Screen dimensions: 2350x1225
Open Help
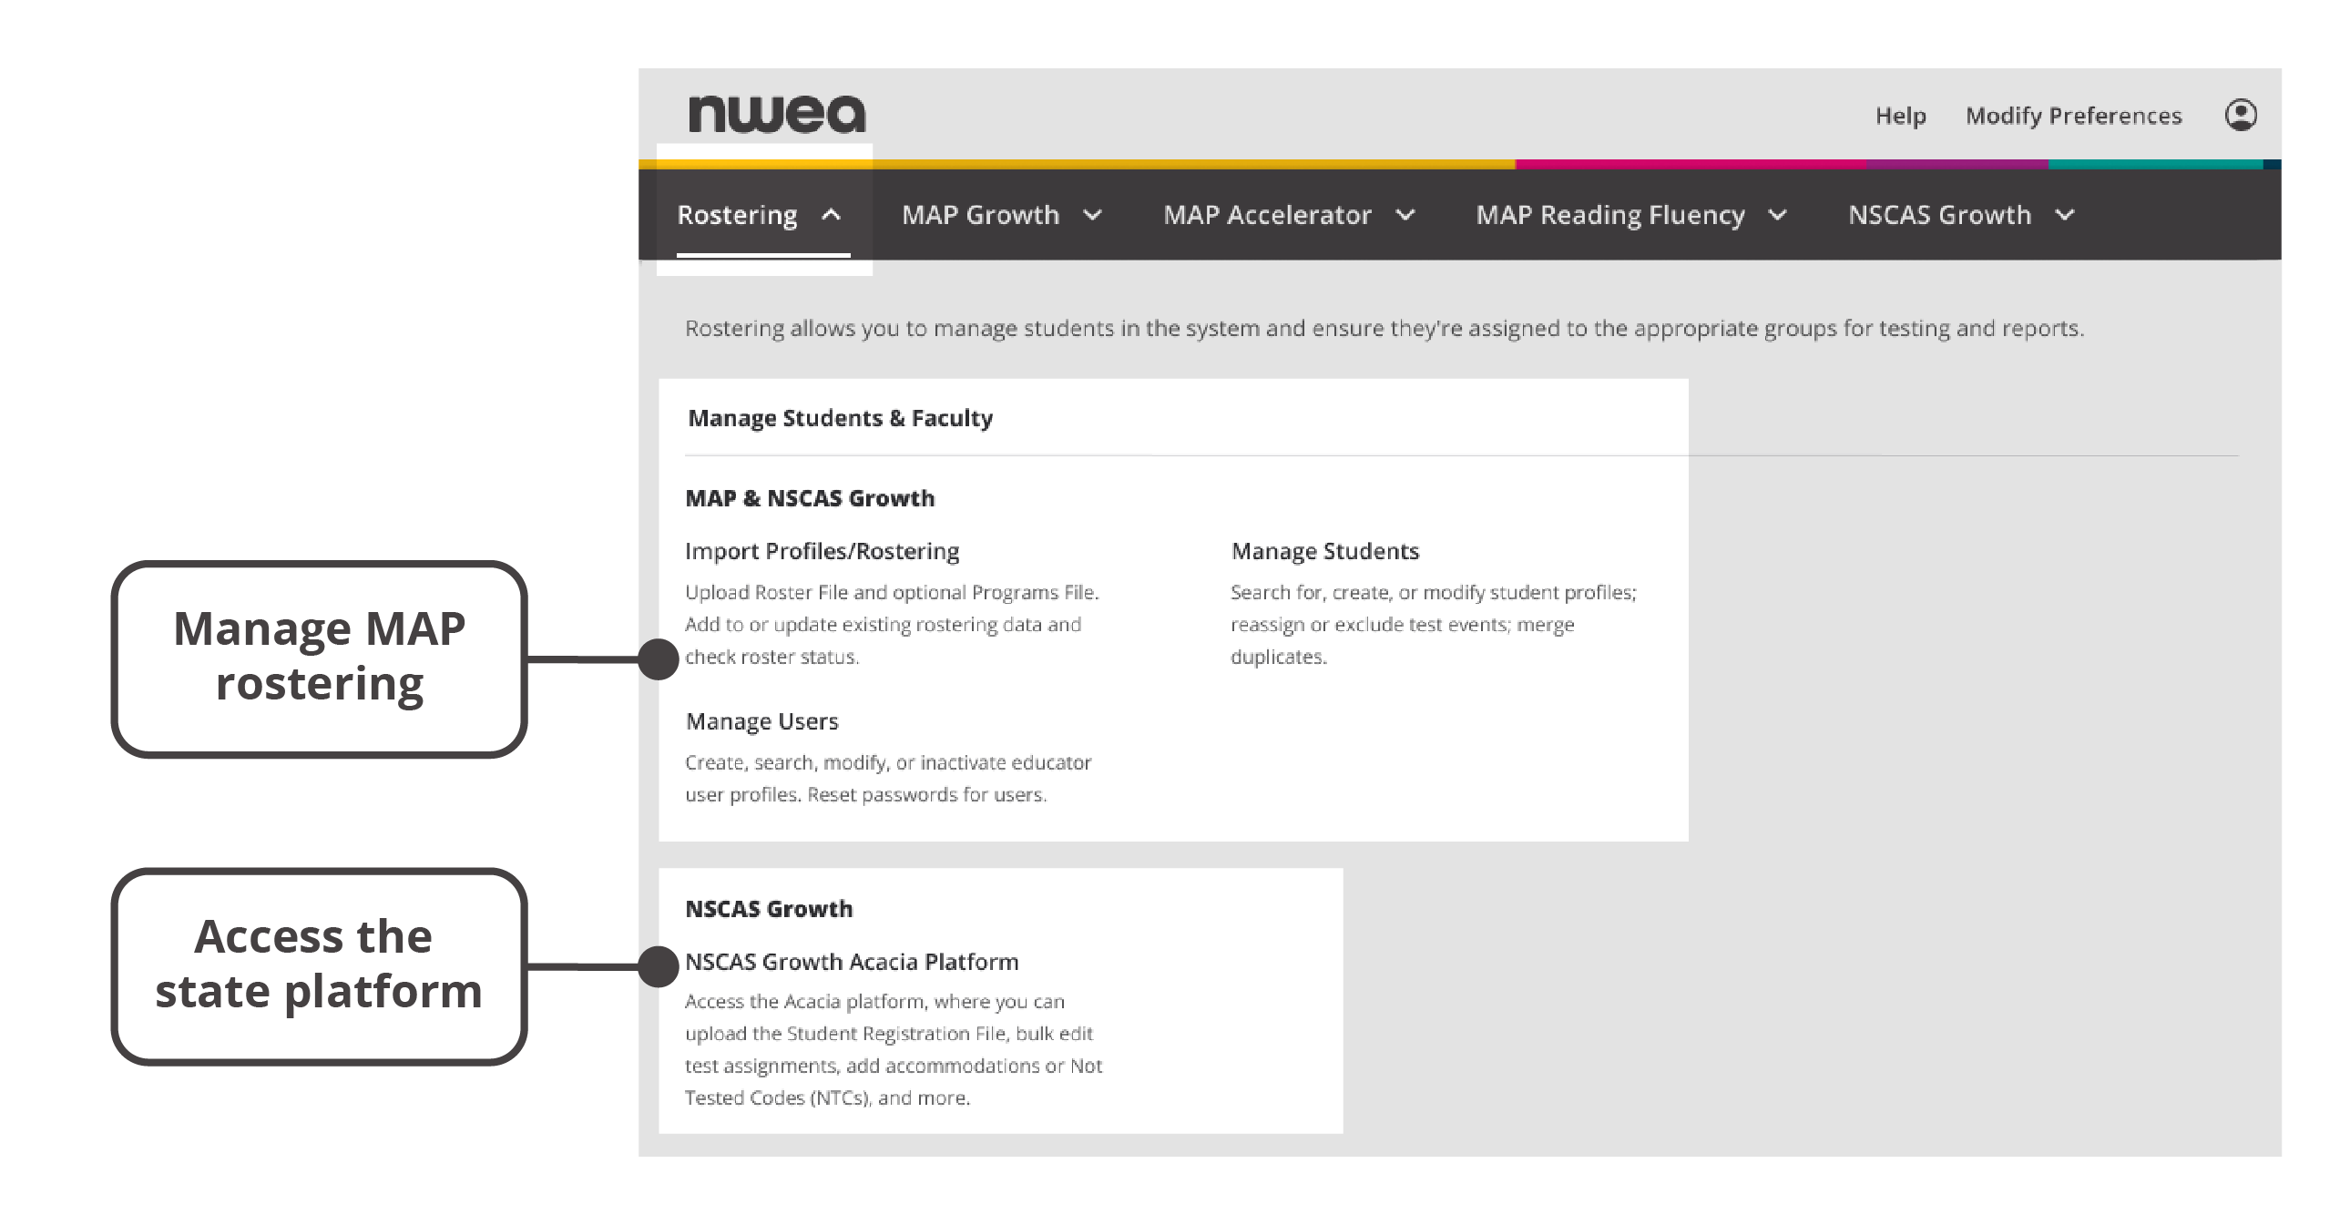point(1899,116)
